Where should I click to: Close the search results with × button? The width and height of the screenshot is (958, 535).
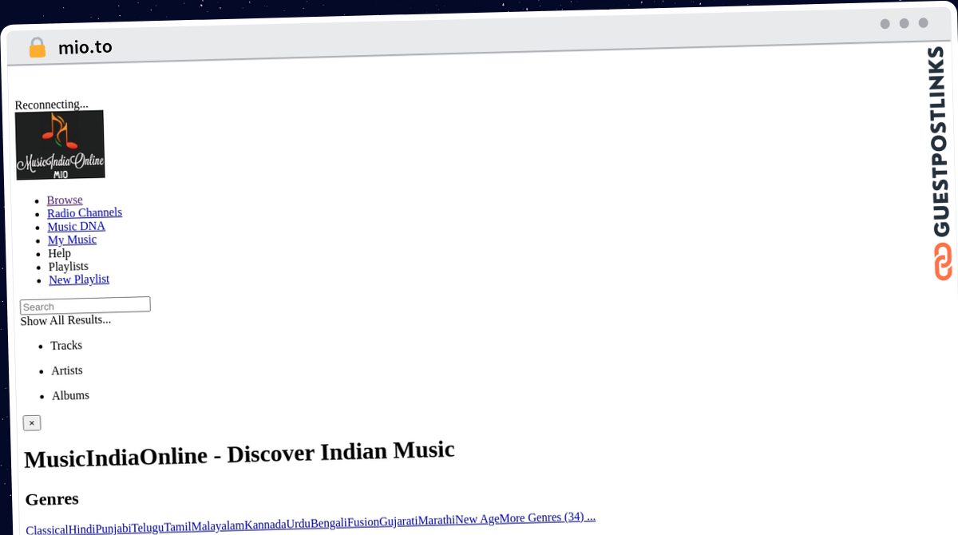click(32, 422)
